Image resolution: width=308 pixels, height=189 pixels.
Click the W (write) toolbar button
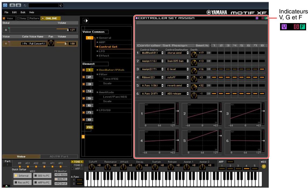[x=18, y=5]
